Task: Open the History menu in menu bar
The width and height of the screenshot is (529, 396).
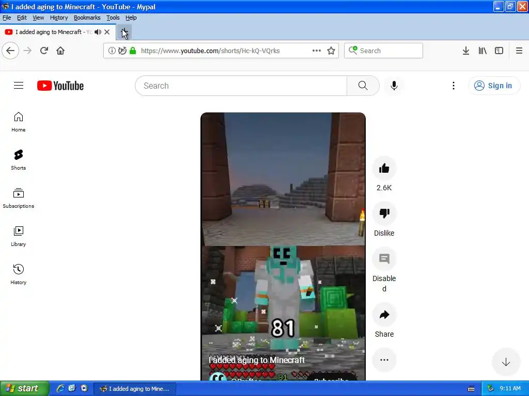Action: click(x=59, y=18)
